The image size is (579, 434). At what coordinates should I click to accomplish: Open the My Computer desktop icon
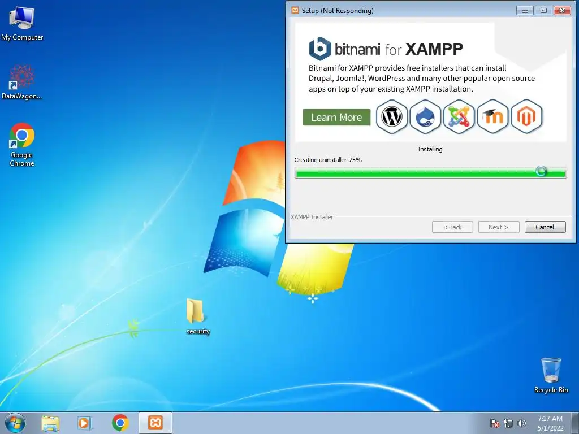pyautogui.click(x=22, y=24)
